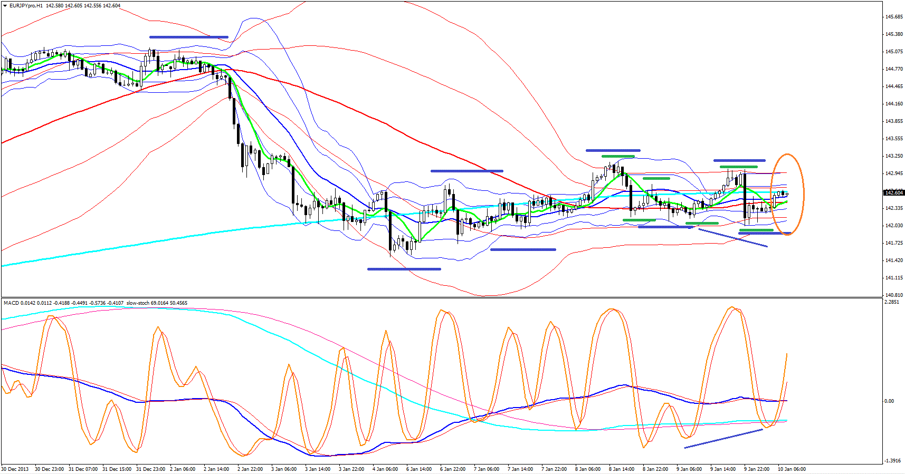Select the lowest blue horizontal line on chart
Viewport: 905px width, 474px height.
coord(404,269)
